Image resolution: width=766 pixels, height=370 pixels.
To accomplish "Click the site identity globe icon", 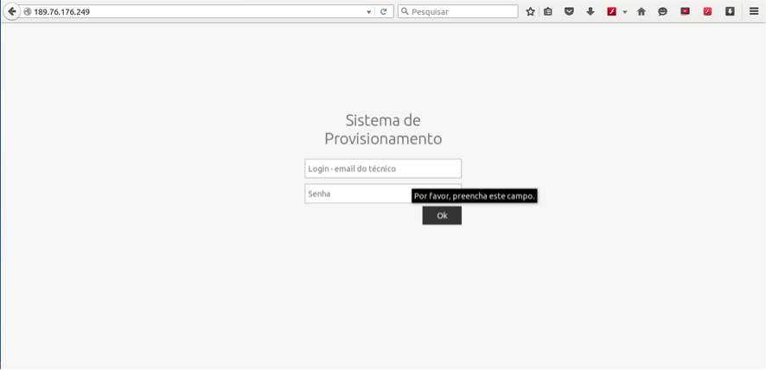I will (x=28, y=12).
